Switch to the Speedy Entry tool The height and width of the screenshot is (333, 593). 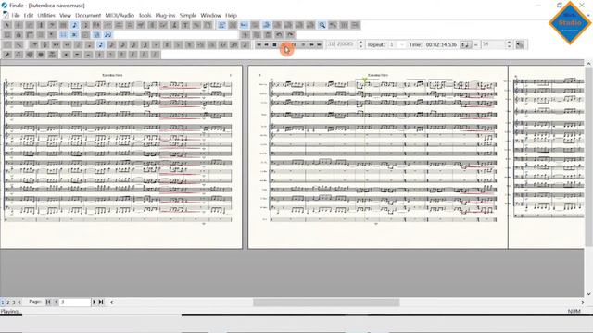[x=85, y=25]
